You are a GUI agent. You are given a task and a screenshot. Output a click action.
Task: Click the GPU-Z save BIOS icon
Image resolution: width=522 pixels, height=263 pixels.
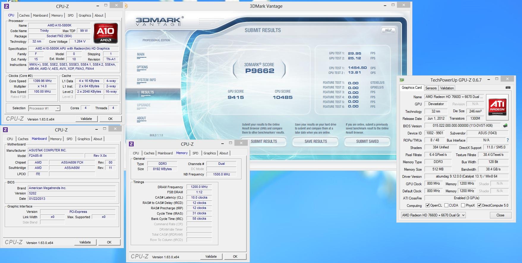505,126
